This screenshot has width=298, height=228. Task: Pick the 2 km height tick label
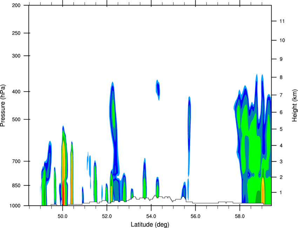pos(281,177)
